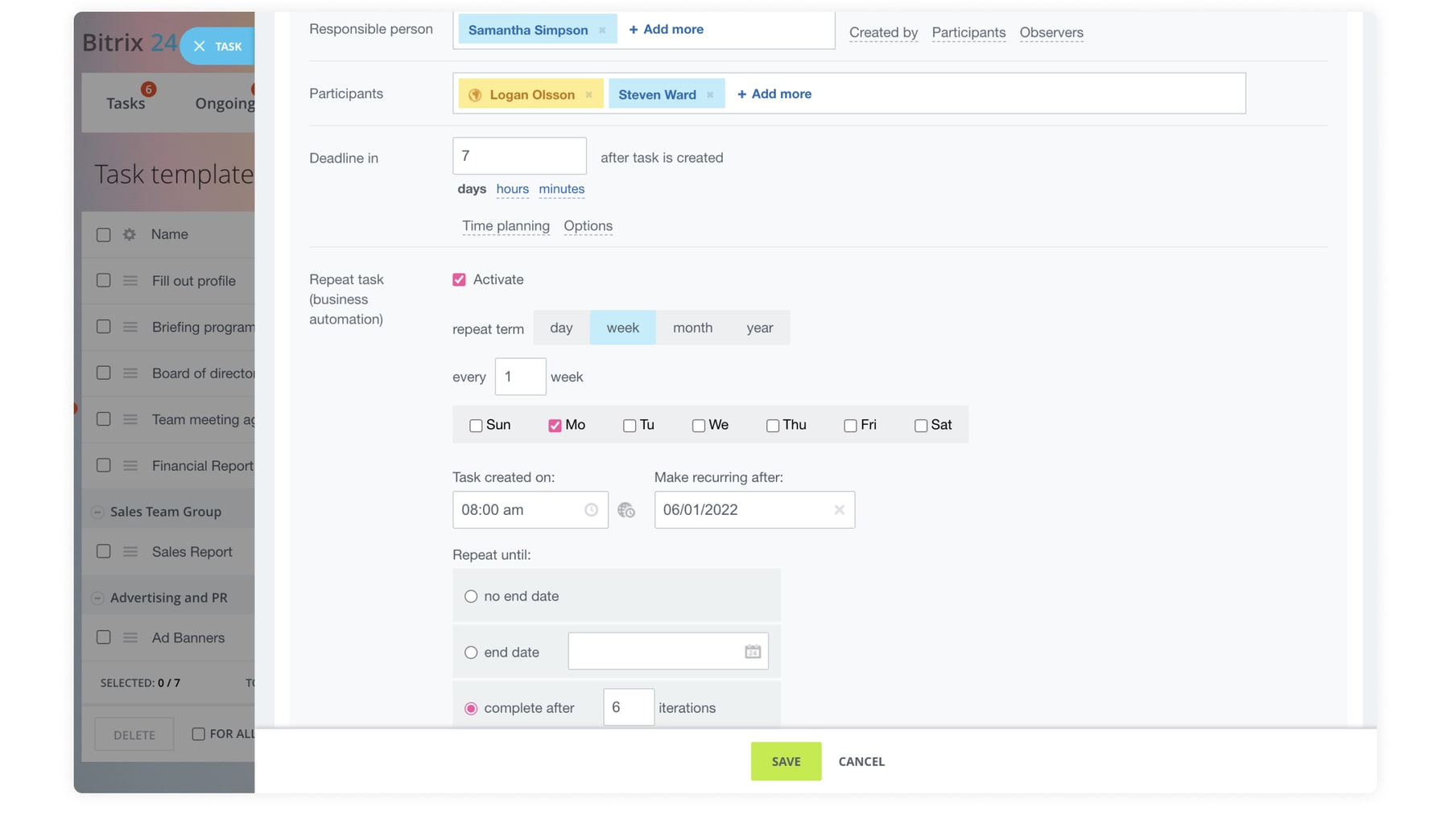Collapse the Sales Team Group
Image resolution: width=1449 pixels, height=820 pixels.
pyautogui.click(x=97, y=512)
